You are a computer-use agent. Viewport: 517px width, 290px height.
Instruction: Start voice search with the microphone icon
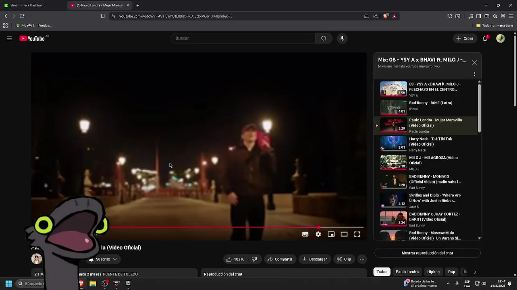tap(342, 38)
